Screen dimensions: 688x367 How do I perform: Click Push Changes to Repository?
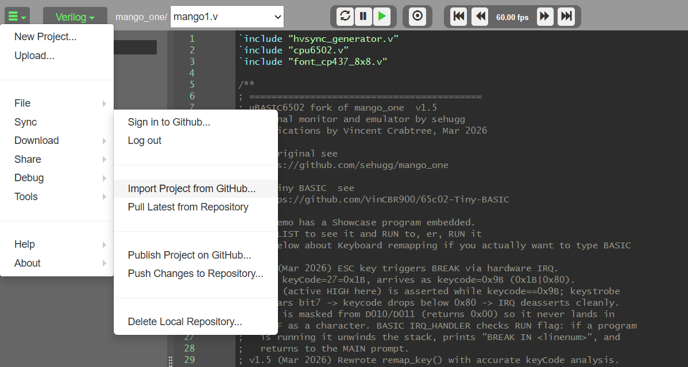(x=195, y=274)
